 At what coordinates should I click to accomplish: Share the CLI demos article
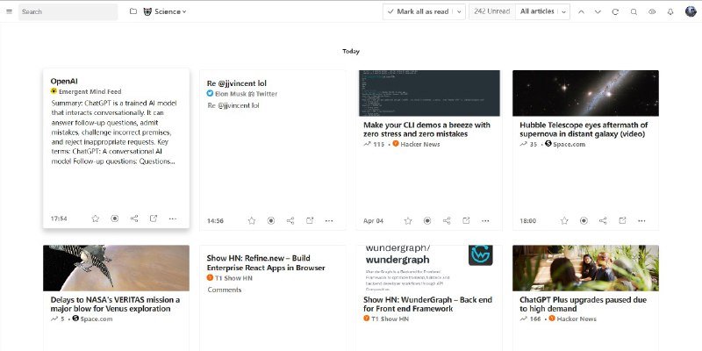click(x=447, y=221)
